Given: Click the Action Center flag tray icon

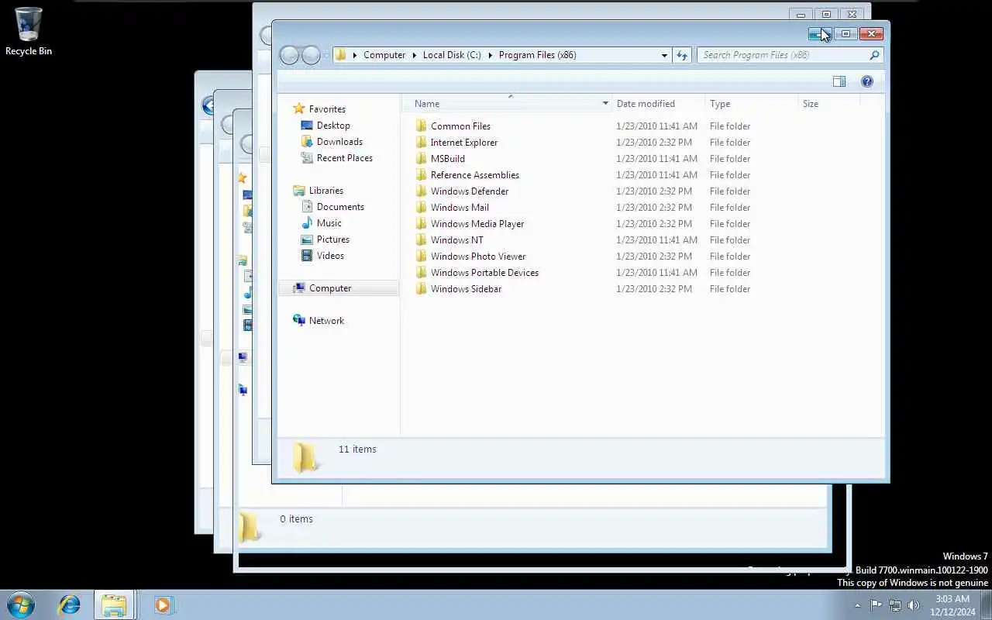Looking at the screenshot, I should click(x=876, y=605).
